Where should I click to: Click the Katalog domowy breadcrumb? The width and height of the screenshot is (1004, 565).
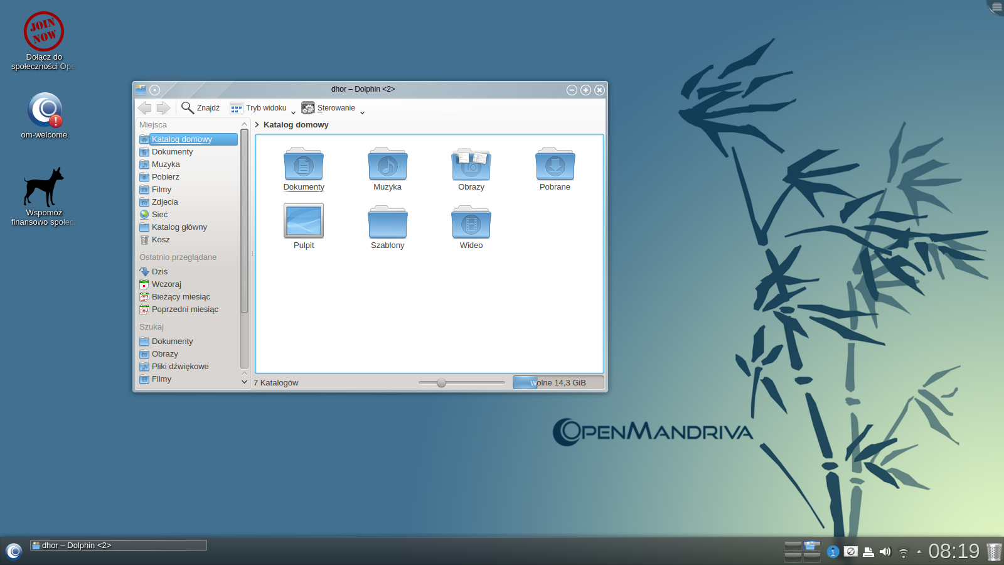click(296, 125)
